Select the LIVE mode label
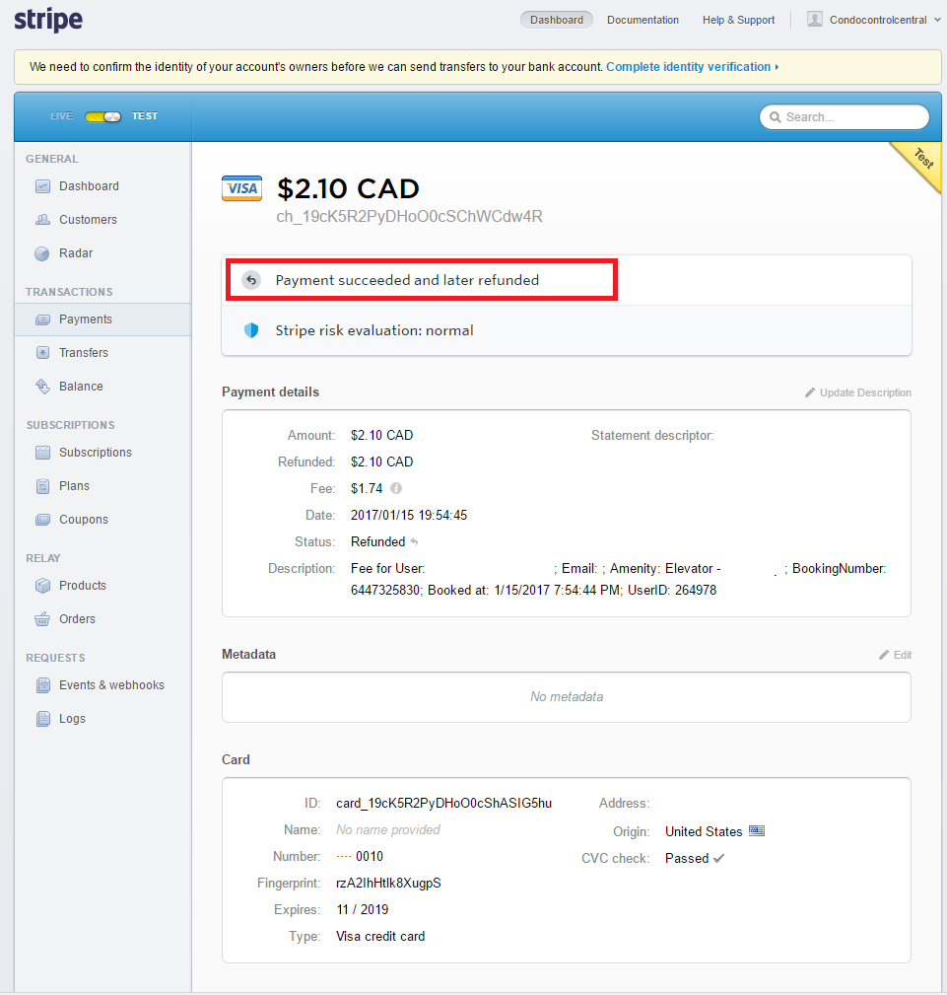This screenshot has width=947, height=995. tap(61, 116)
